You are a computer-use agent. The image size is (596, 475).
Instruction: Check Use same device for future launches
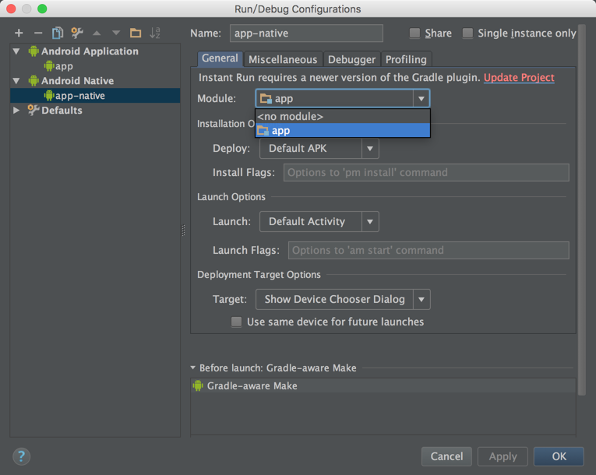point(236,322)
